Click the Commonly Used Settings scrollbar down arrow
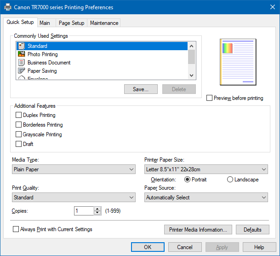The image size is (280, 256). 192,76
